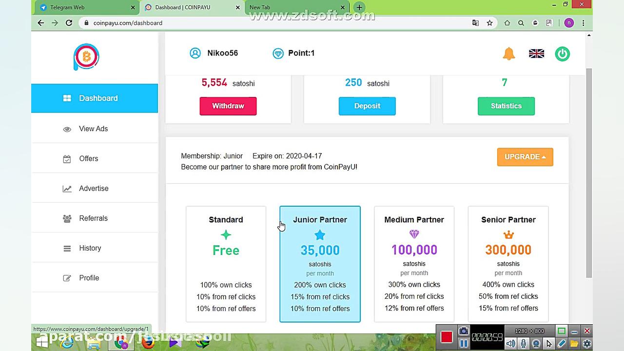The width and height of the screenshot is (624, 351).
Task: Click the 'Point:1' text
Action: point(301,53)
